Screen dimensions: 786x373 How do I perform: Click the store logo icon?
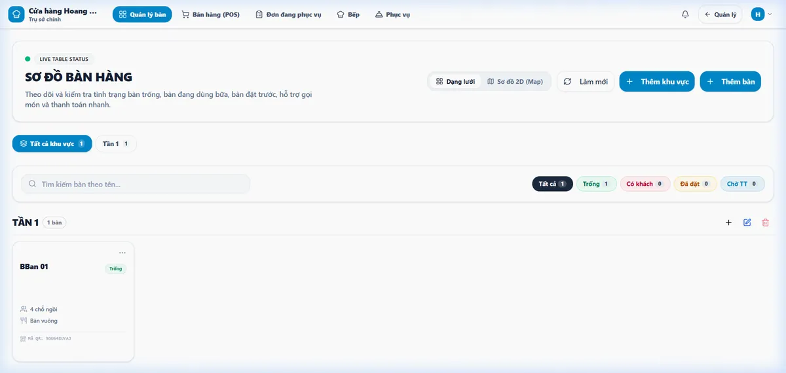16,14
